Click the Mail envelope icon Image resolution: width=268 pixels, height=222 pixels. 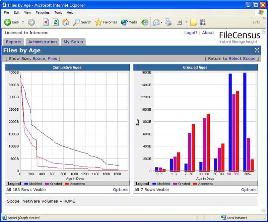(x=156, y=22)
